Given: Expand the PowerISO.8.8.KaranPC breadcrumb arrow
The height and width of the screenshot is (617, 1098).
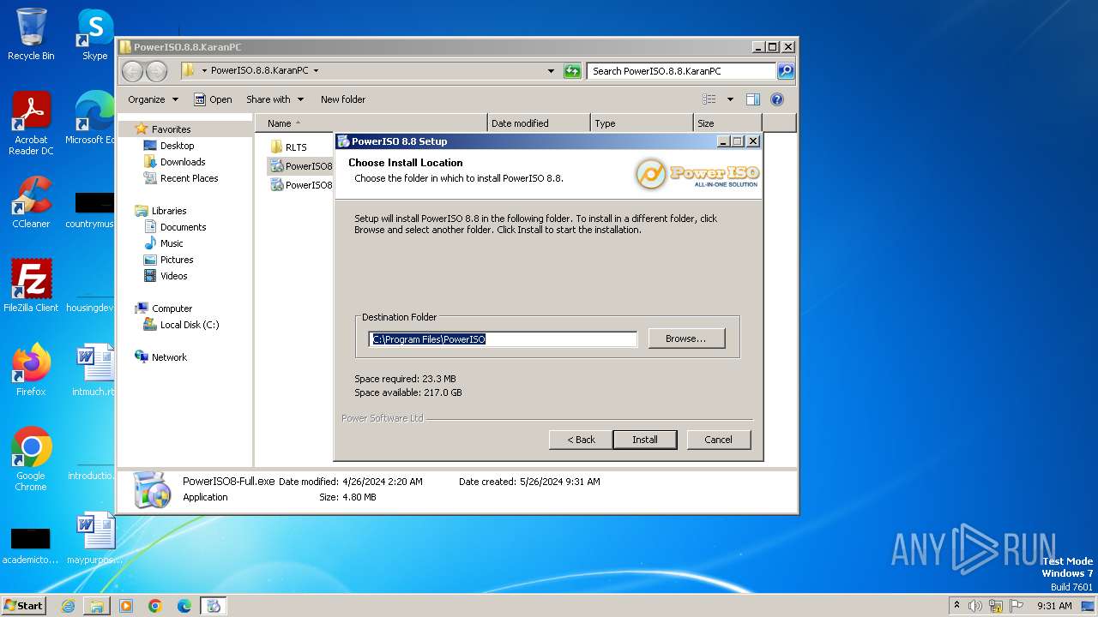Looking at the screenshot, I should (x=316, y=71).
